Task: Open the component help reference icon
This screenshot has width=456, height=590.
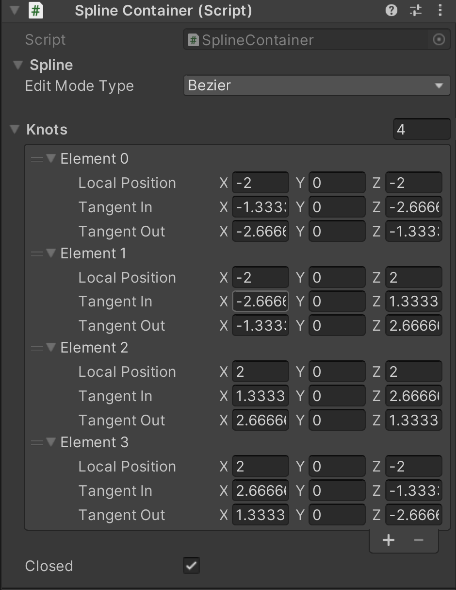Action: click(x=391, y=11)
